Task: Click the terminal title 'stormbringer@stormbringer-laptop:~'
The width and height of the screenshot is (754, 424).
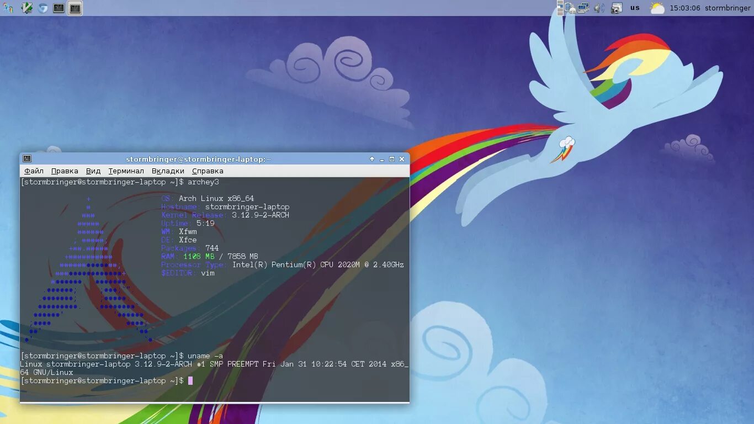Action: coord(199,159)
